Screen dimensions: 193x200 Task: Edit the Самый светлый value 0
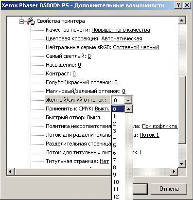tap(89, 56)
